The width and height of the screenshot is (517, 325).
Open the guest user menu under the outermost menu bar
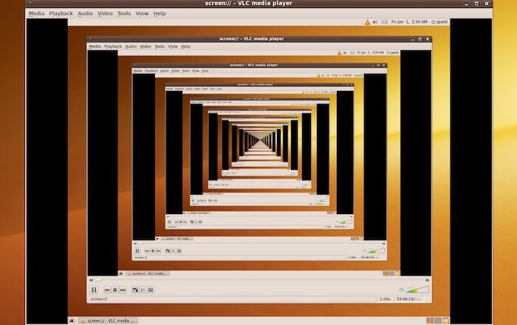tap(439, 22)
